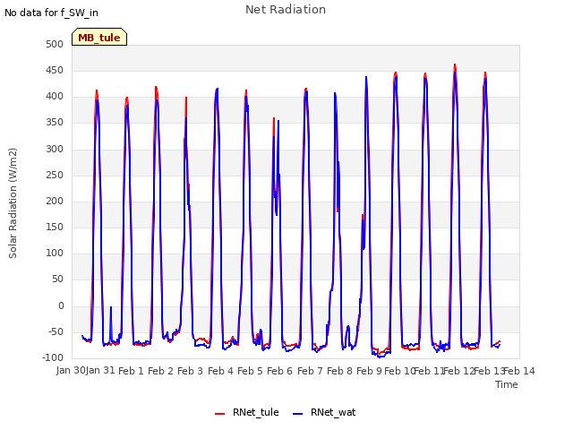Click the 'No data for f_SW_in' message
This screenshot has width=573, height=430.
51,13
